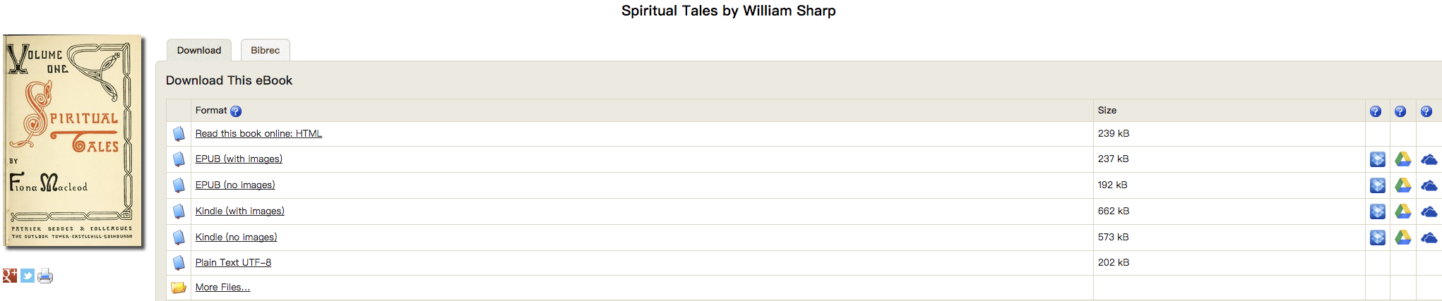
Task: Send Kindle (with images) to OneDrive
Action: coord(1429,211)
